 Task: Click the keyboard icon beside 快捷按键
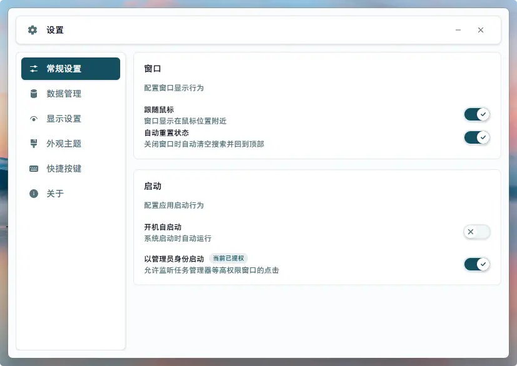pos(36,169)
